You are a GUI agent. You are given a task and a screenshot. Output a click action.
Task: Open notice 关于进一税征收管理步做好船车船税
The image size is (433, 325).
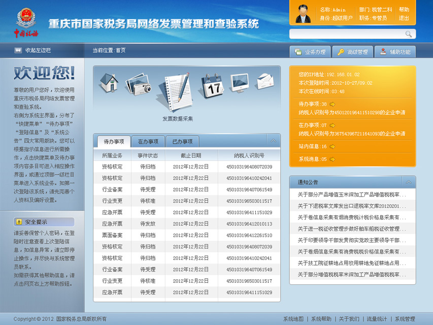coord(352,229)
